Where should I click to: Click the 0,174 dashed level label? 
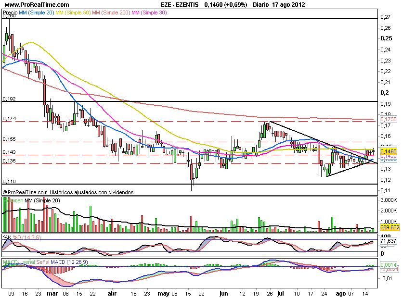(9, 118)
